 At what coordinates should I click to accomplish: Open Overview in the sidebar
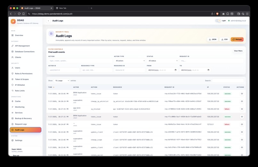tap(19, 35)
